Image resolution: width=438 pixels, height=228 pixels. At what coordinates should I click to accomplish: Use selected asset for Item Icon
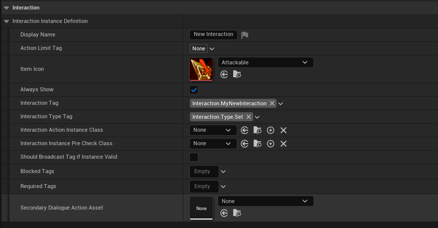point(224,74)
